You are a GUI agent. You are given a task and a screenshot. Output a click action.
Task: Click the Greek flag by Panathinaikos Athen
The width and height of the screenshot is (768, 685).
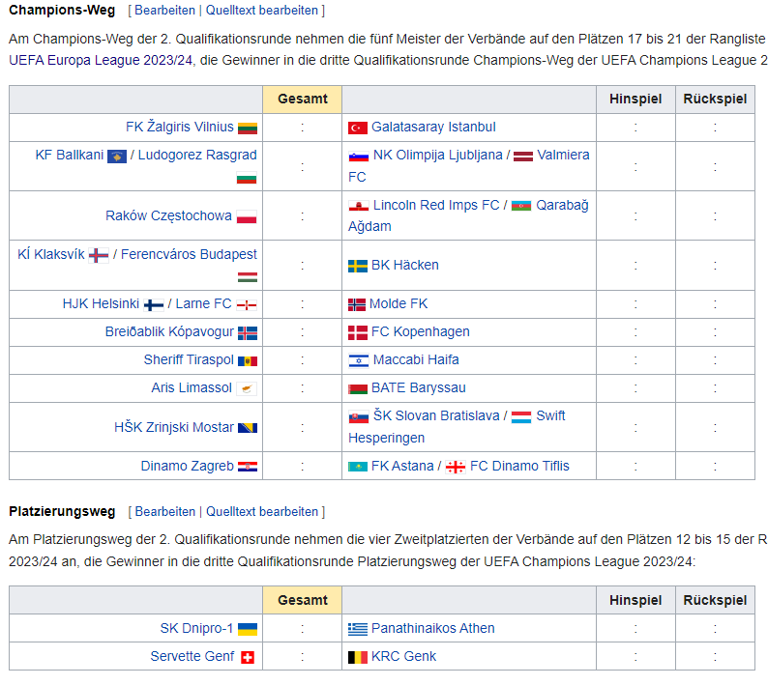(x=358, y=629)
